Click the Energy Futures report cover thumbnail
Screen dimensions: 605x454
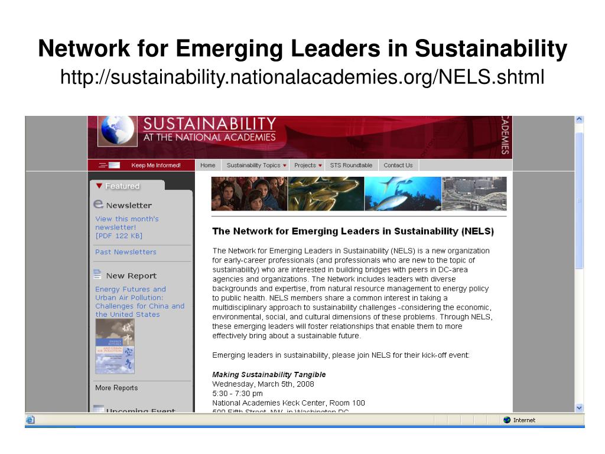click(x=115, y=346)
